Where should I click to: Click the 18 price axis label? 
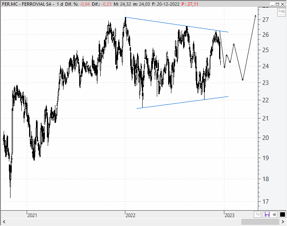point(266,179)
